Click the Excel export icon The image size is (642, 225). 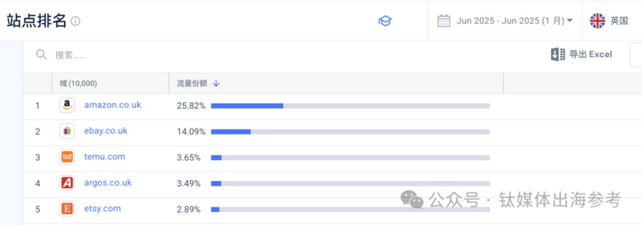point(558,55)
